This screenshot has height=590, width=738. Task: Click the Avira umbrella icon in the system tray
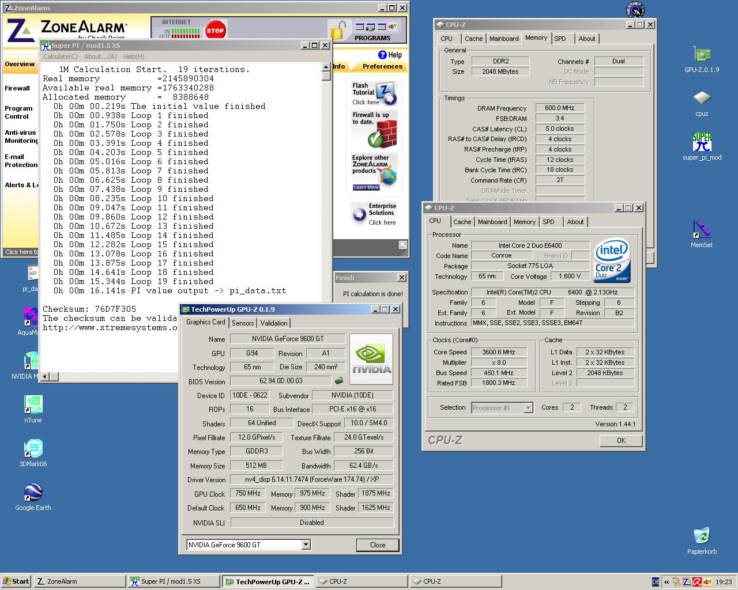696,582
